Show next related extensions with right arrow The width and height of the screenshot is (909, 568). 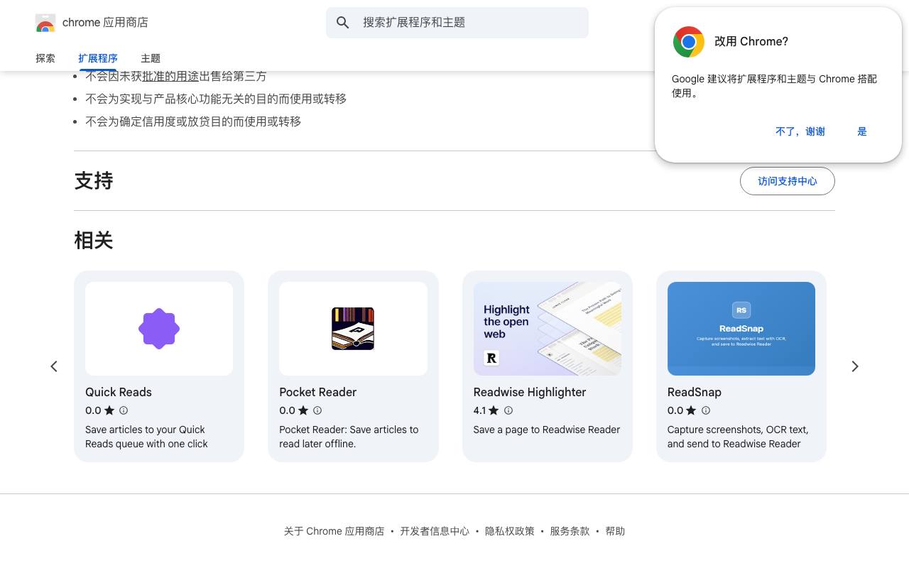pos(855,366)
